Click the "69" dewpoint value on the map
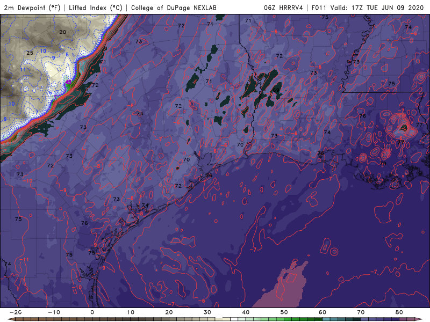The image size is (430, 322). [276, 90]
